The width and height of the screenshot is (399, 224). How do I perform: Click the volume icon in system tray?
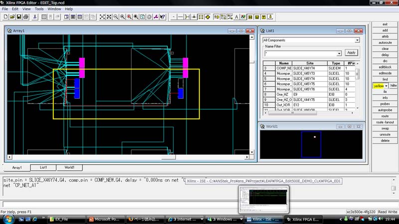(381, 219)
